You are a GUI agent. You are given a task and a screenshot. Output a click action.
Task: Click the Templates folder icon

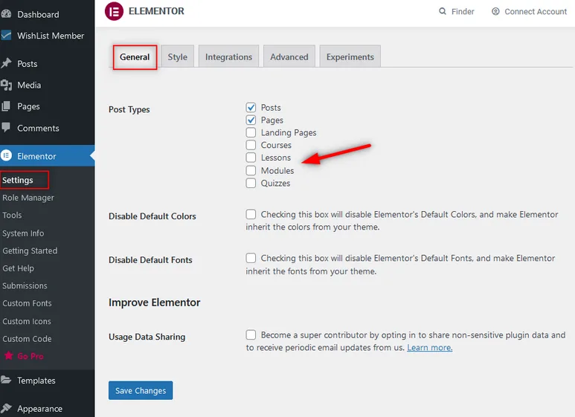coord(6,380)
